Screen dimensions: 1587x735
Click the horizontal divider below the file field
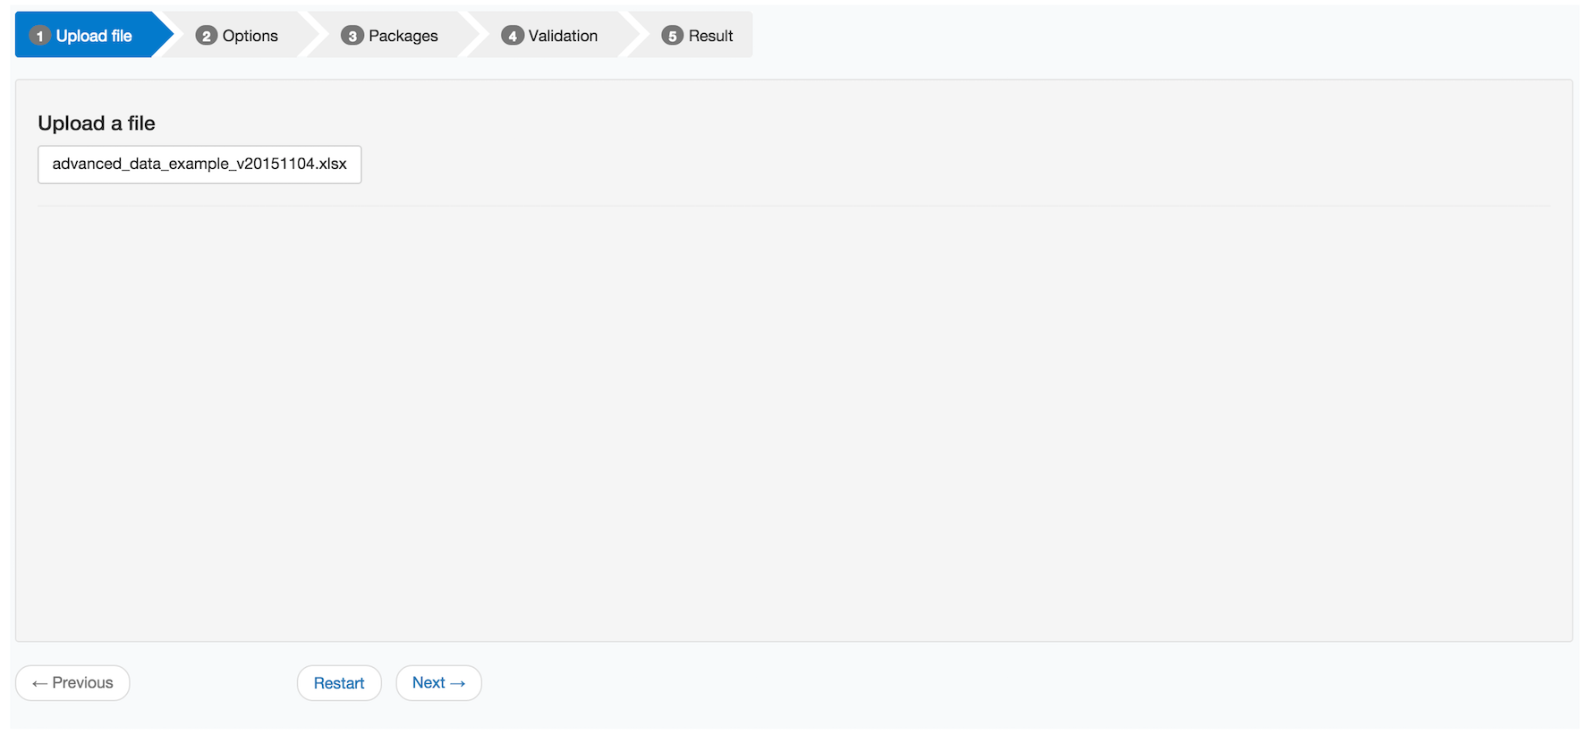(x=793, y=206)
